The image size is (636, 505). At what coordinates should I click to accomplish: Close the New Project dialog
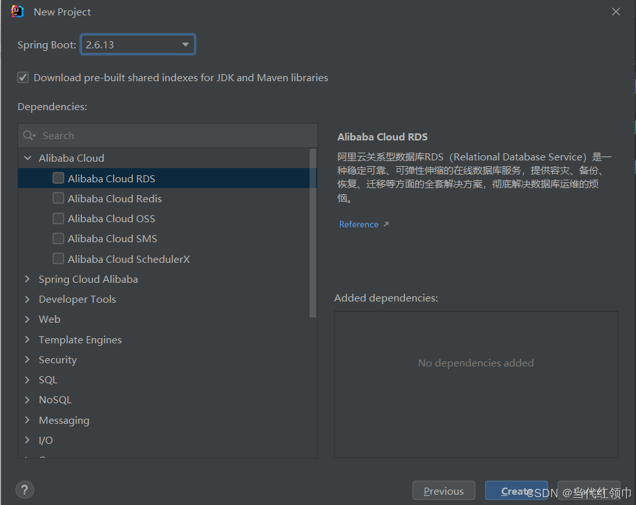pos(616,12)
